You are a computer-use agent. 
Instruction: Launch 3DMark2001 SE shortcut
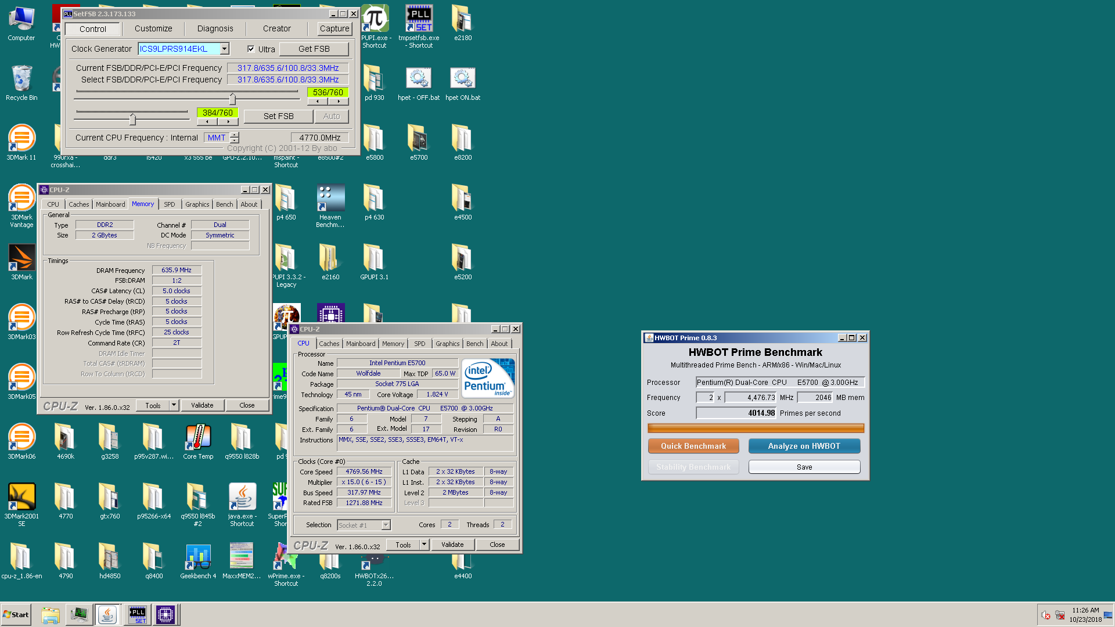21,505
